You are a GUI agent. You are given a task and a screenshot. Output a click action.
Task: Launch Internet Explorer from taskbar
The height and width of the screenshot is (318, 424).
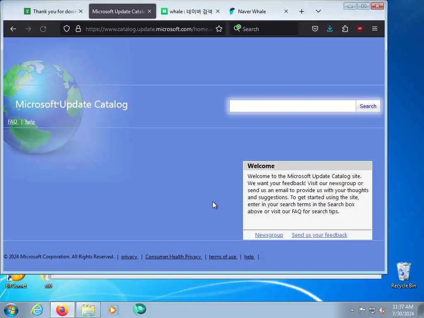[37, 310]
